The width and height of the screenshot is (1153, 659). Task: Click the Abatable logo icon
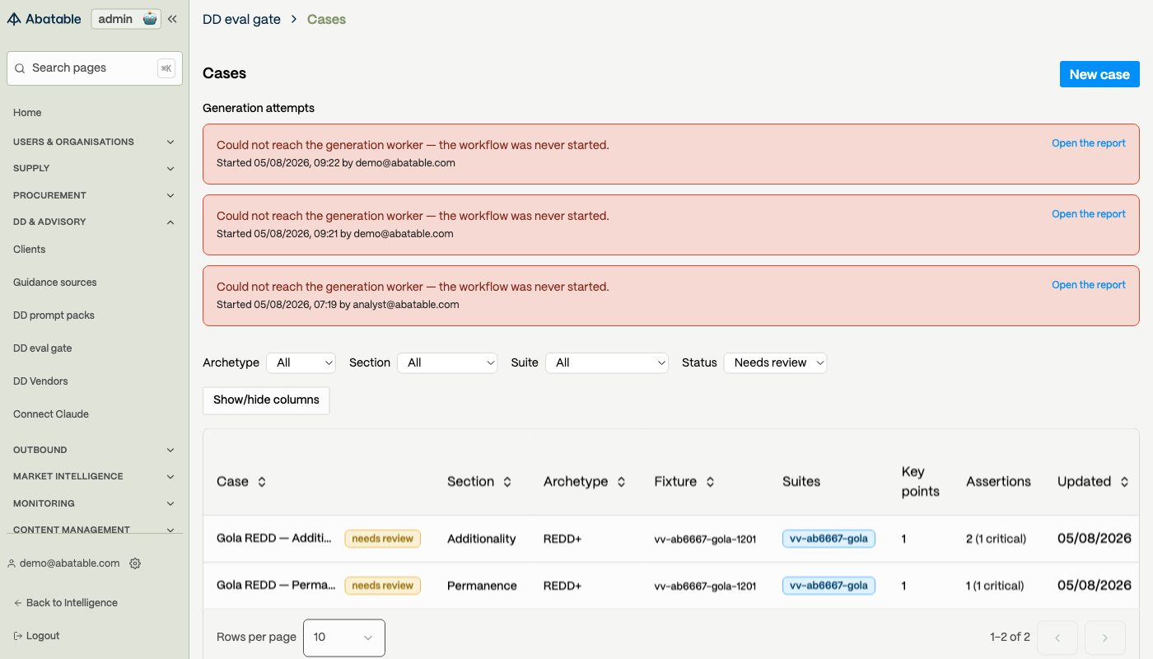pyautogui.click(x=14, y=19)
